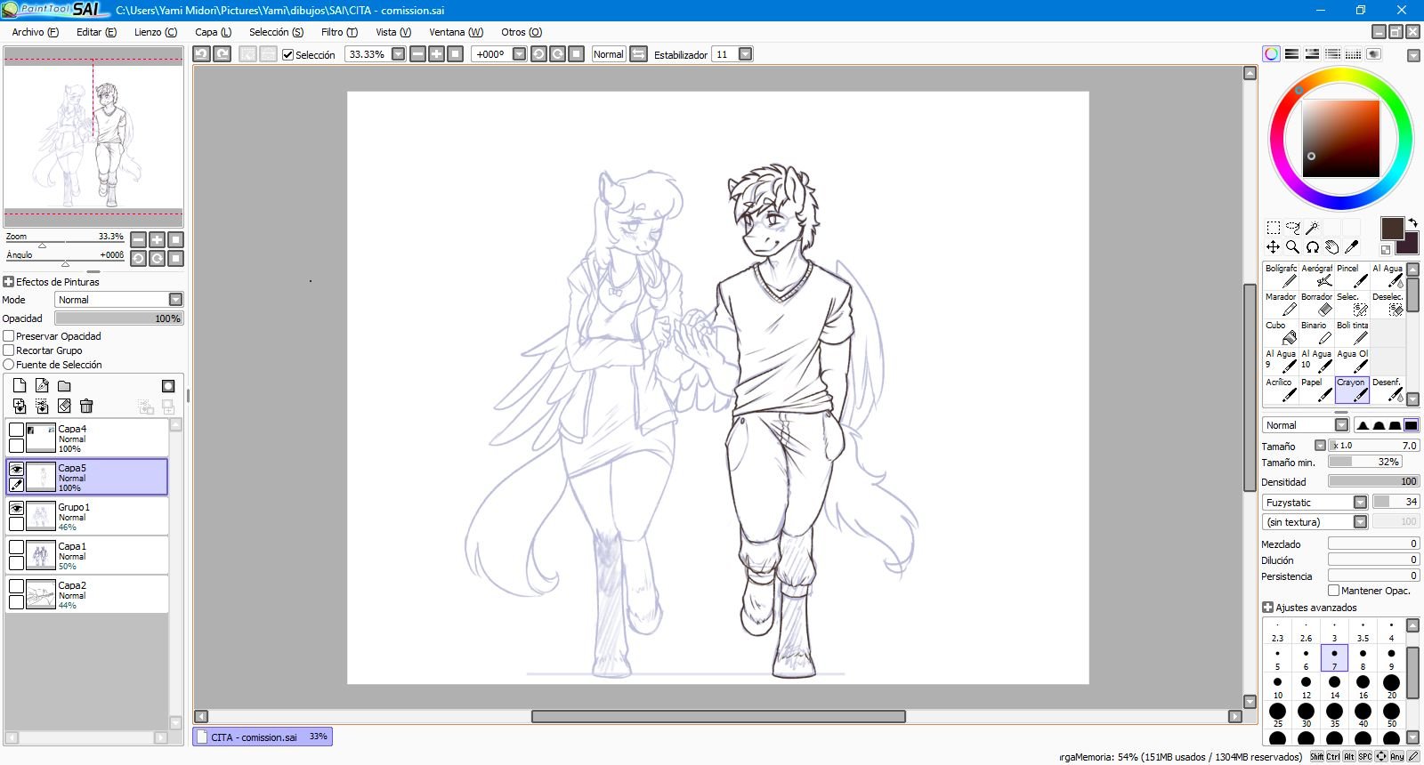This screenshot has height=765, width=1424.
Task: Pick the Marcador marker tool
Action: tap(1281, 304)
